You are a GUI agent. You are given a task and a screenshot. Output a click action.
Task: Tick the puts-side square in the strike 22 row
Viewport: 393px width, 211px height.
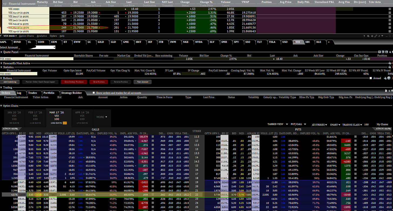click(x=355, y=194)
